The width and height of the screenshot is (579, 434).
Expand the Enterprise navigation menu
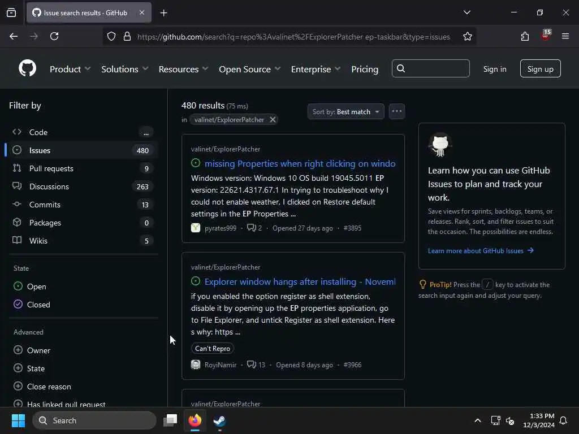coord(316,69)
